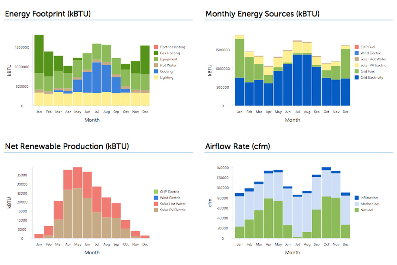397x265 pixels.
Task: Click January's Gas Heating bar segment
Action: 39,54
